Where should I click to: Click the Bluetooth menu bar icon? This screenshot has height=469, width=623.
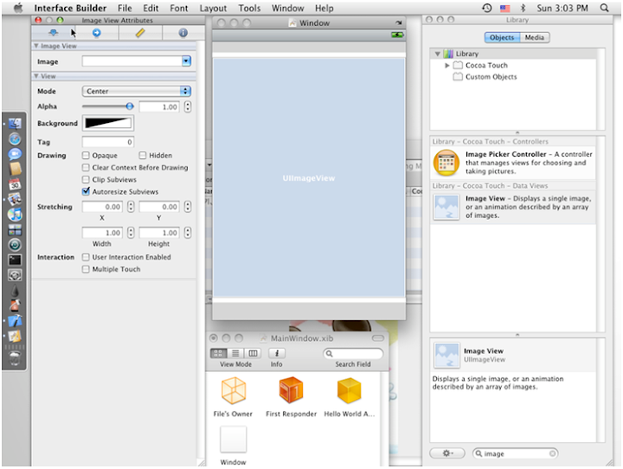523,8
